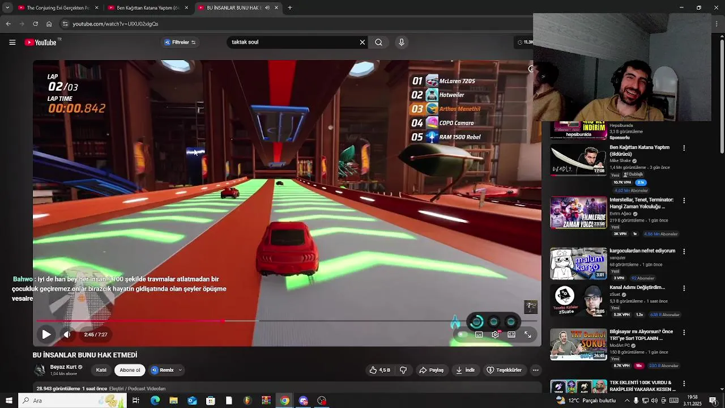
Task: Share the video via Paylaş
Action: 431,370
